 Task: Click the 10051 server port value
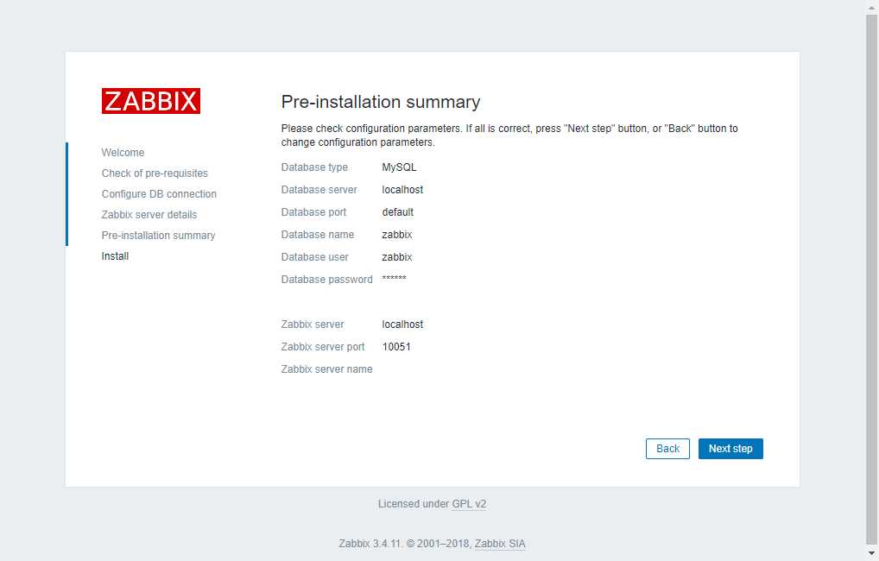(396, 346)
